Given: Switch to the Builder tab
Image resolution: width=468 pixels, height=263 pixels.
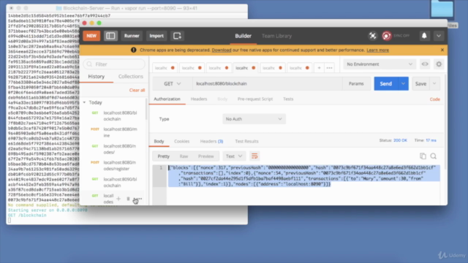Looking at the screenshot, I should (243, 36).
